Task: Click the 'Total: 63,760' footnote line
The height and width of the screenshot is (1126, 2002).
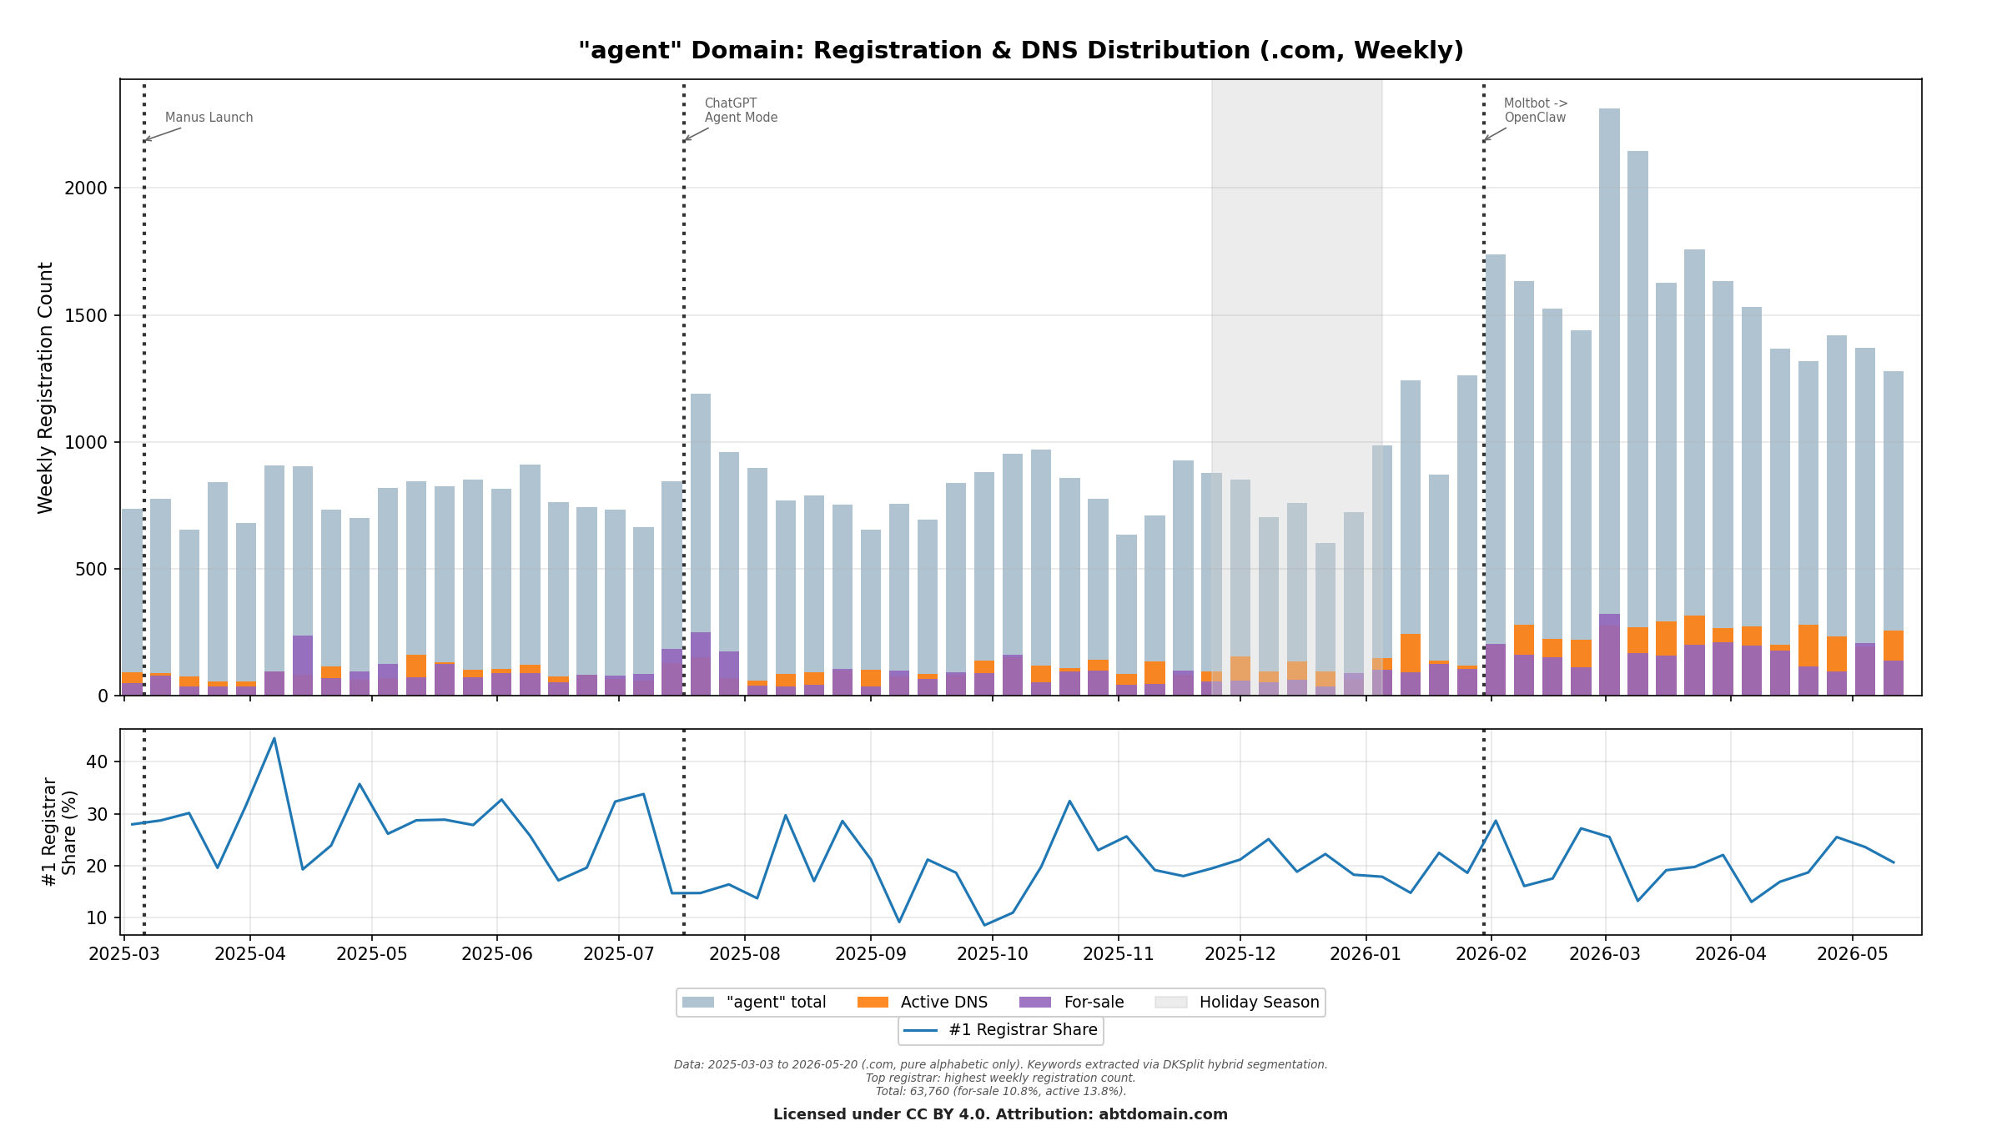Action: tap(1000, 1092)
